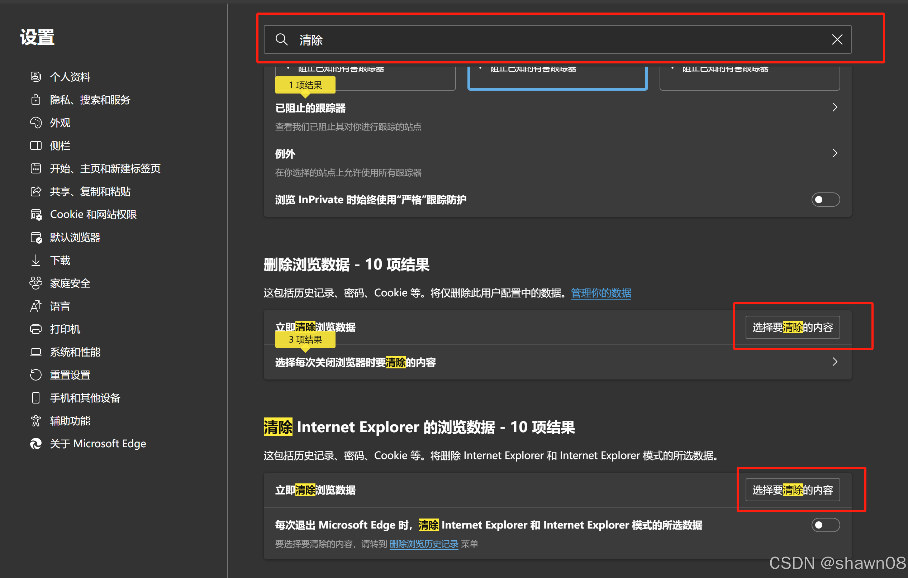Click 选择要清除的内容 under Internet Explorer section
This screenshot has width=908, height=578.
click(793, 490)
